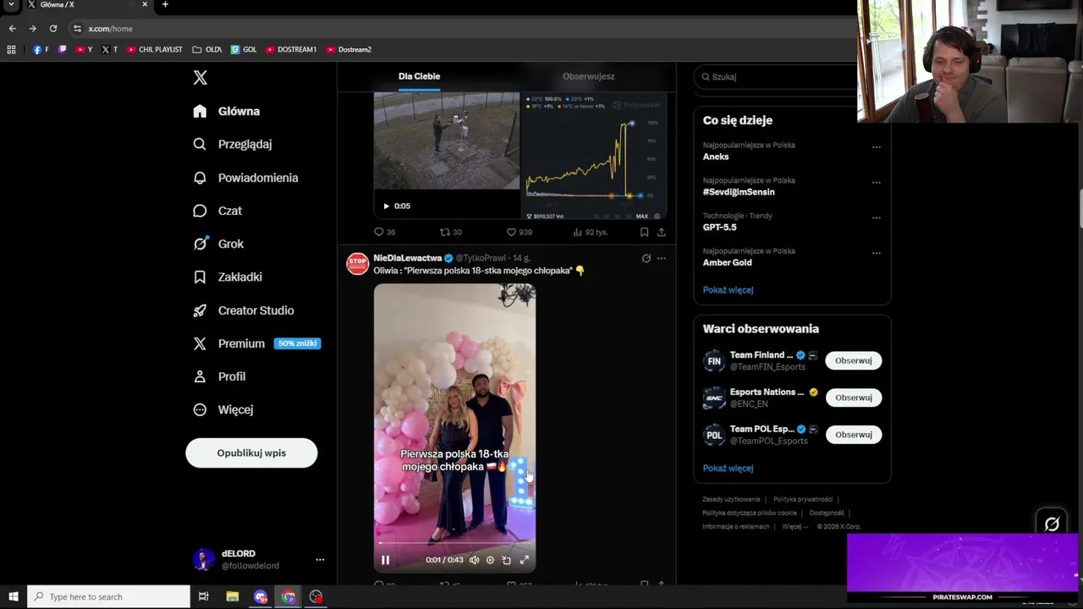This screenshot has height=609, width=1083.
Task: Open Twitch bookmark icon
Action: (62, 50)
